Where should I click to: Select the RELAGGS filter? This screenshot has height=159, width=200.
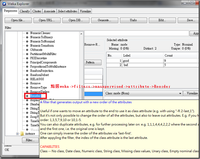click(x=37, y=79)
